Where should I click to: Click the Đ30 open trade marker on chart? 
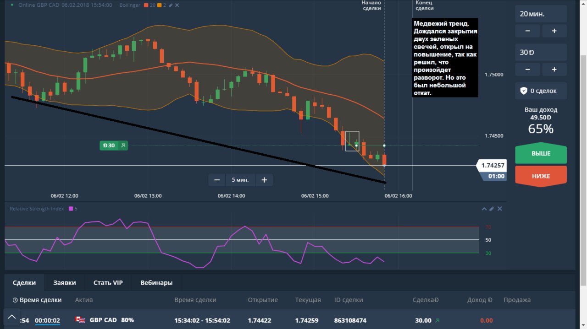click(114, 146)
